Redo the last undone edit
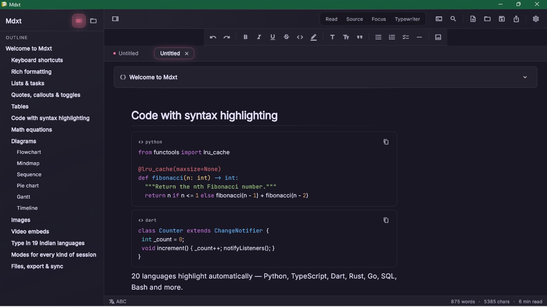 click(x=227, y=37)
